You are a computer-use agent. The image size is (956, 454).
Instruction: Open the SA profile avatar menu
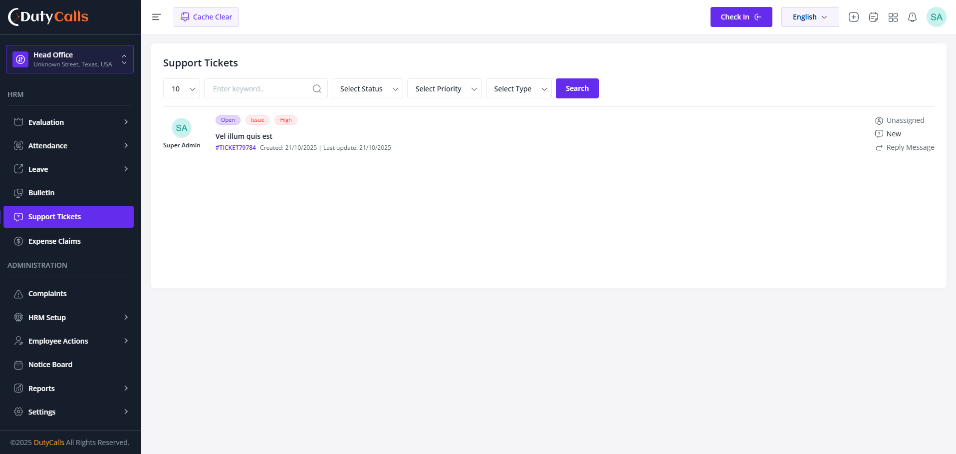pos(936,17)
